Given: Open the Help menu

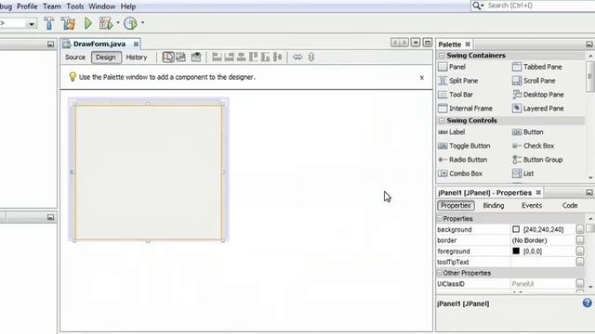Looking at the screenshot, I should click(x=128, y=6).
